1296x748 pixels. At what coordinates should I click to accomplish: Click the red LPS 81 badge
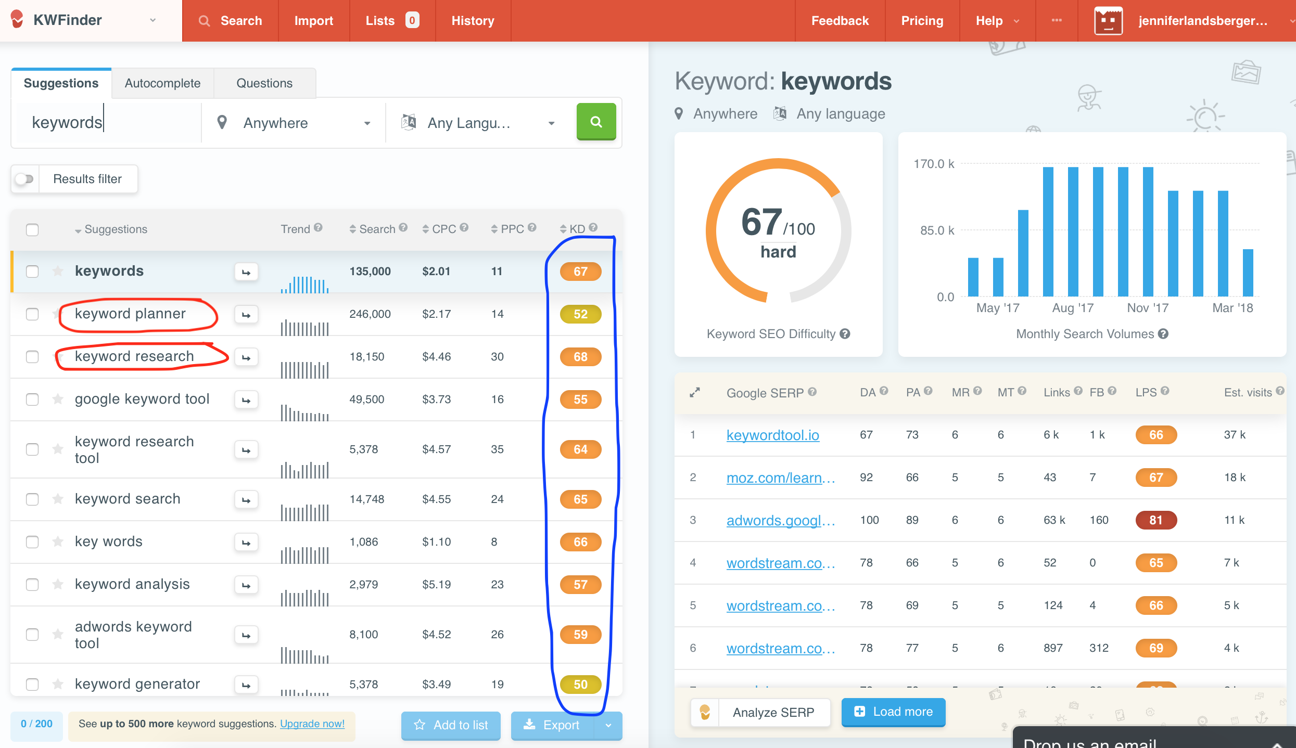tap(1156, 520)
